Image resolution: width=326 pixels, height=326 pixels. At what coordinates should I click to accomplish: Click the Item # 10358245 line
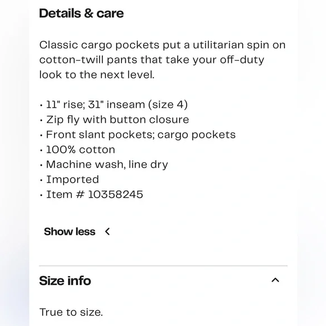click(94, 194)
